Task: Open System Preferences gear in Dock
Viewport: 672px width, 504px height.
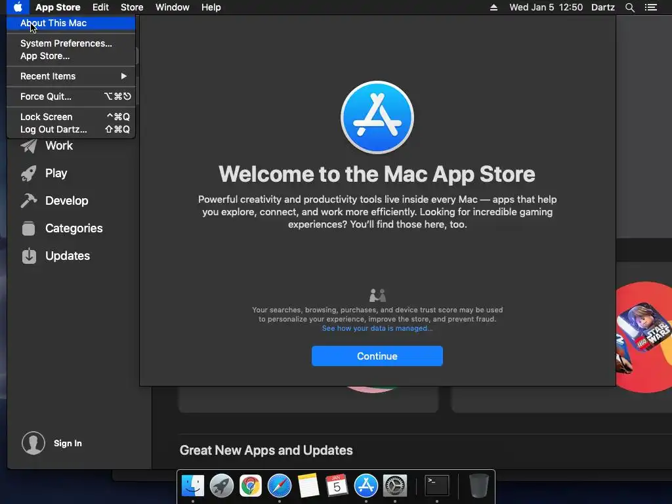Action: pos(394,486)
